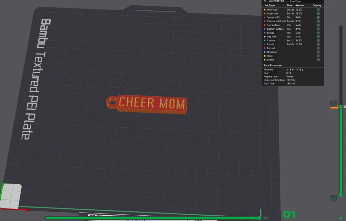Collapse the Color Scheme legend panel
Image resolution: width=346 pixels, height=221 pixels.
coord(265,1)
